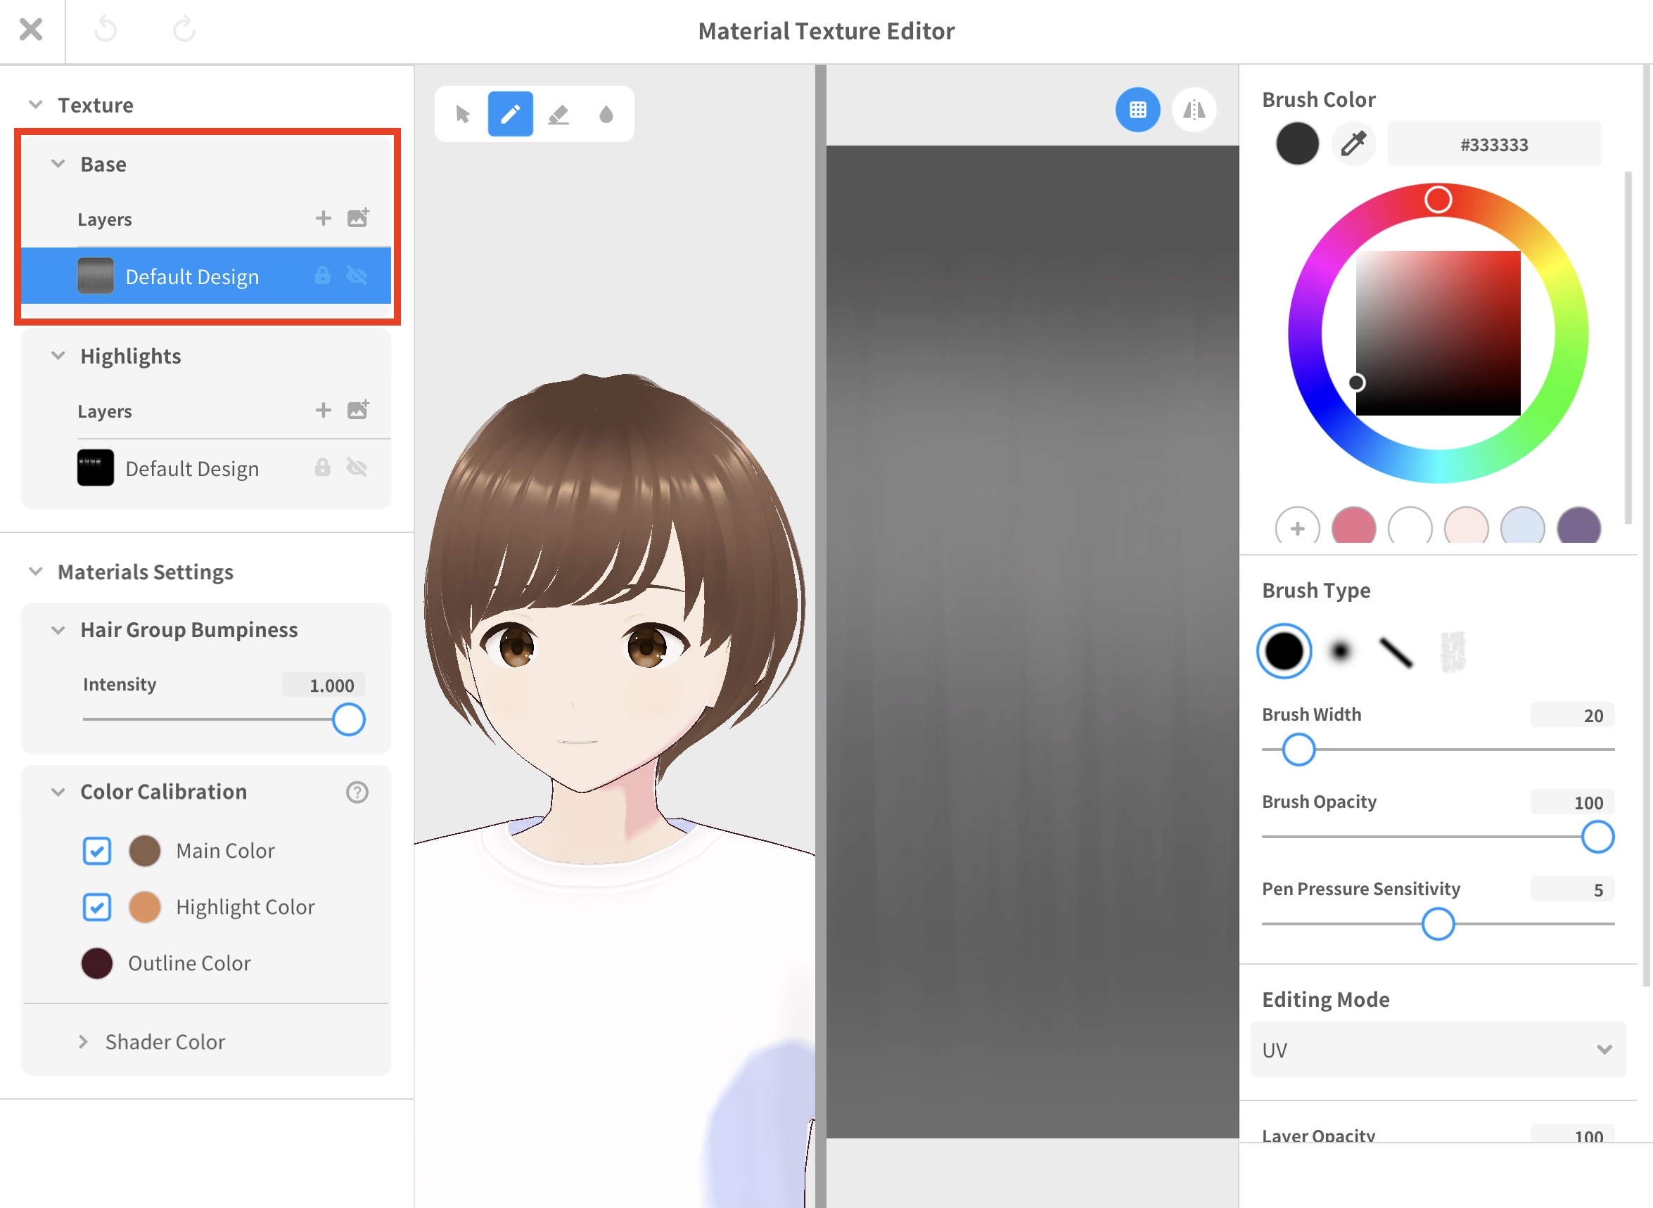Open the Highlight Color swatch
Image resolution: width=1653 pixels, height=1208 pixels.
click(145, 908)
